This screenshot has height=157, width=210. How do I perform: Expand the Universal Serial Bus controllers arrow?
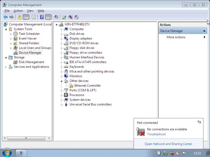click(x=61, y=105)
